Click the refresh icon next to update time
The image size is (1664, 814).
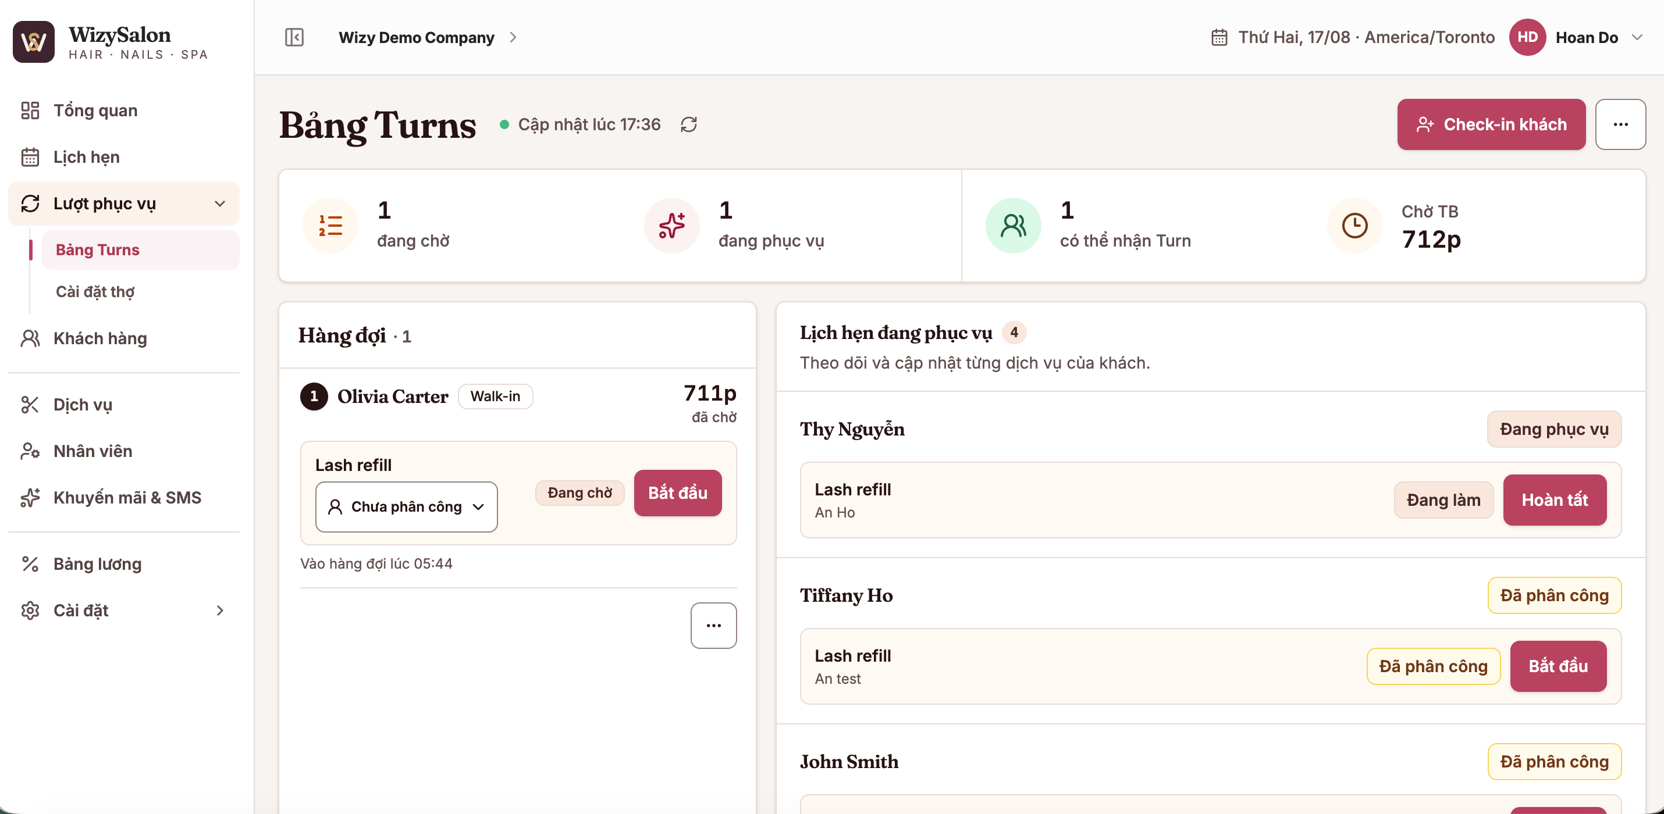click(x=689, y=124)
